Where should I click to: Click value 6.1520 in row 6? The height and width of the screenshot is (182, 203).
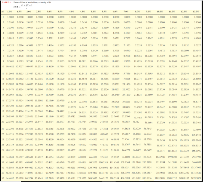click(10, 45)
